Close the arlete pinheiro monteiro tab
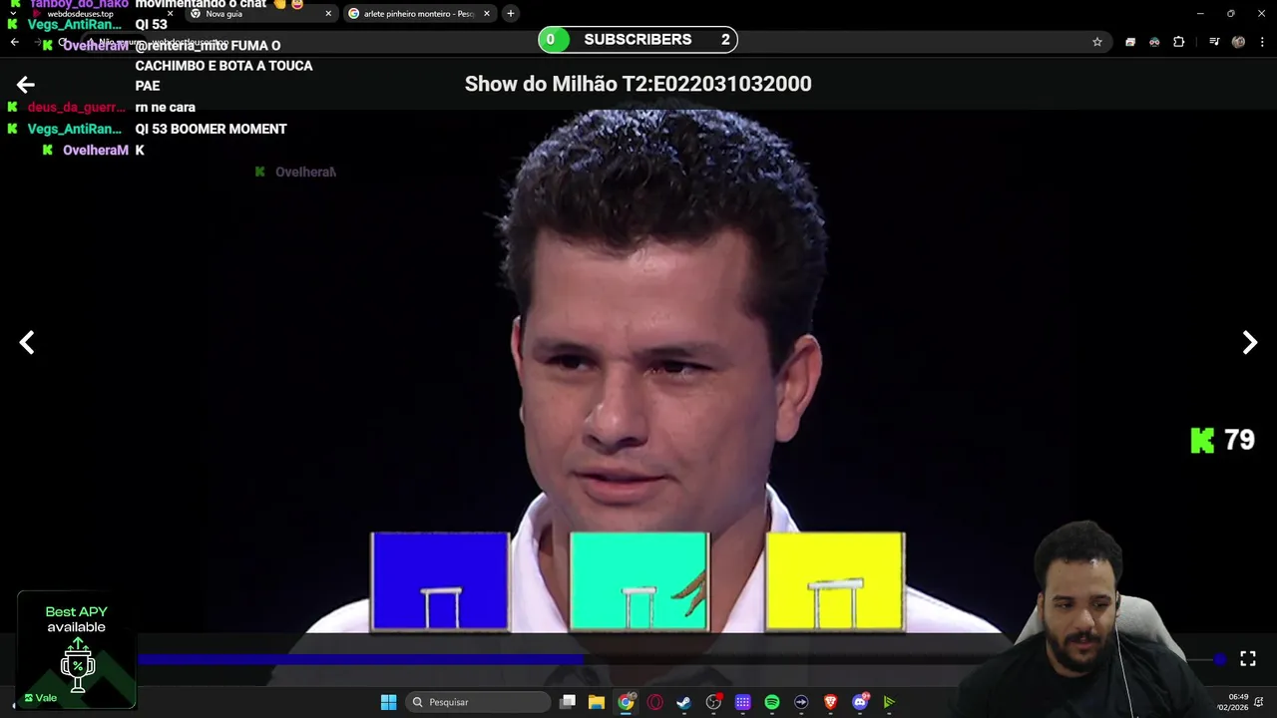This screenshot has width=1277, height=718. tap(487, 14)
